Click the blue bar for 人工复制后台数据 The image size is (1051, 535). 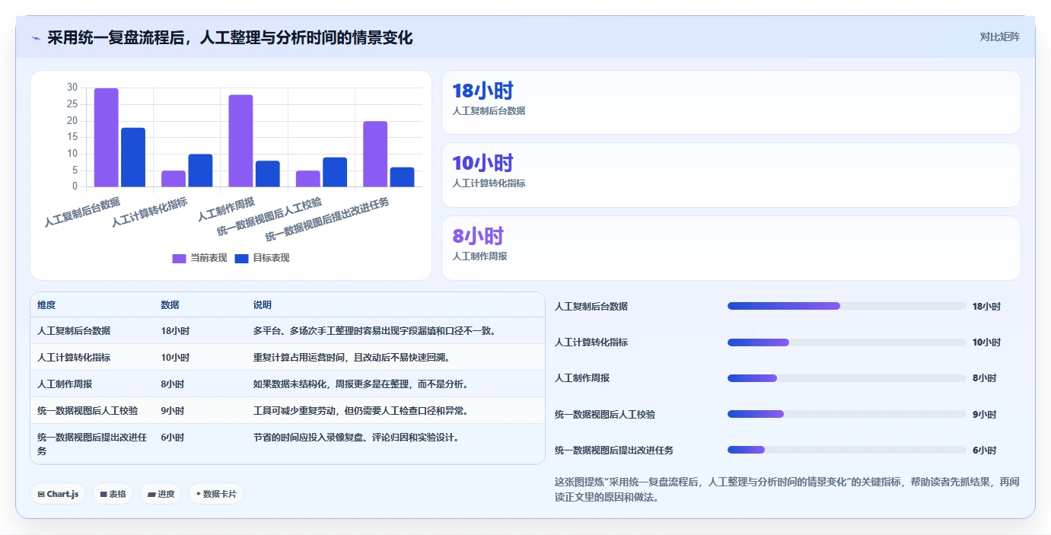[133, 157]
